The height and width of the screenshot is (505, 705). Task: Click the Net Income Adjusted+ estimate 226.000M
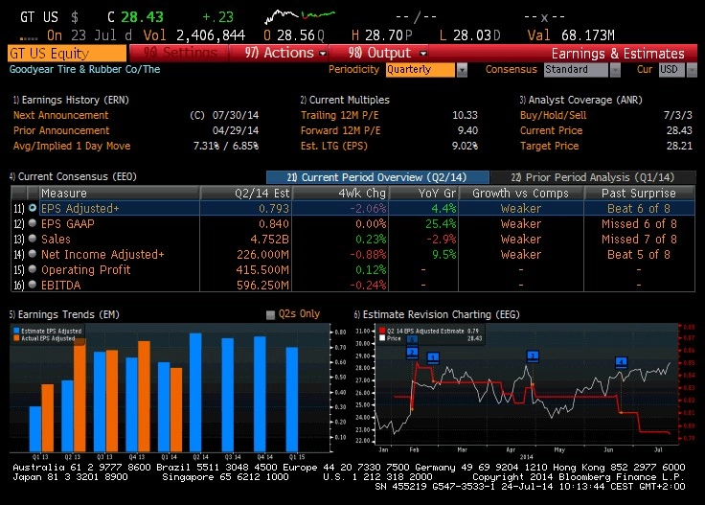point(262,254)
